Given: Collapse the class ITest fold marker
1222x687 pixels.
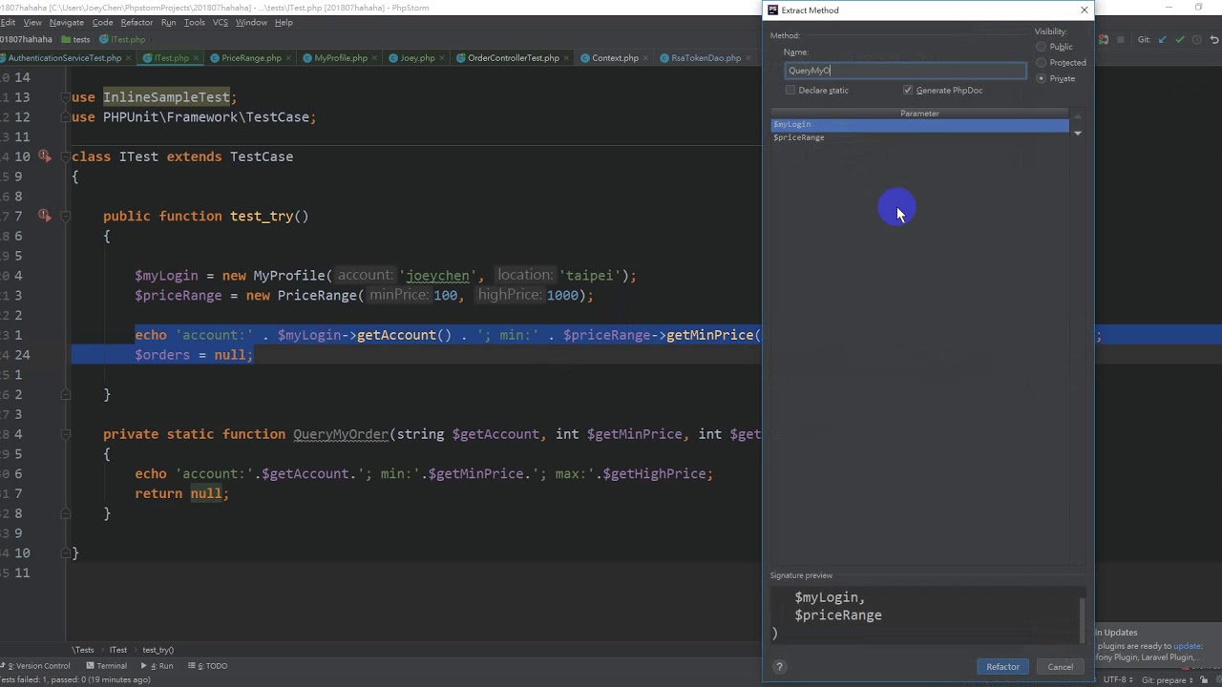Looking at the screenshot, I should click(66, 156).
